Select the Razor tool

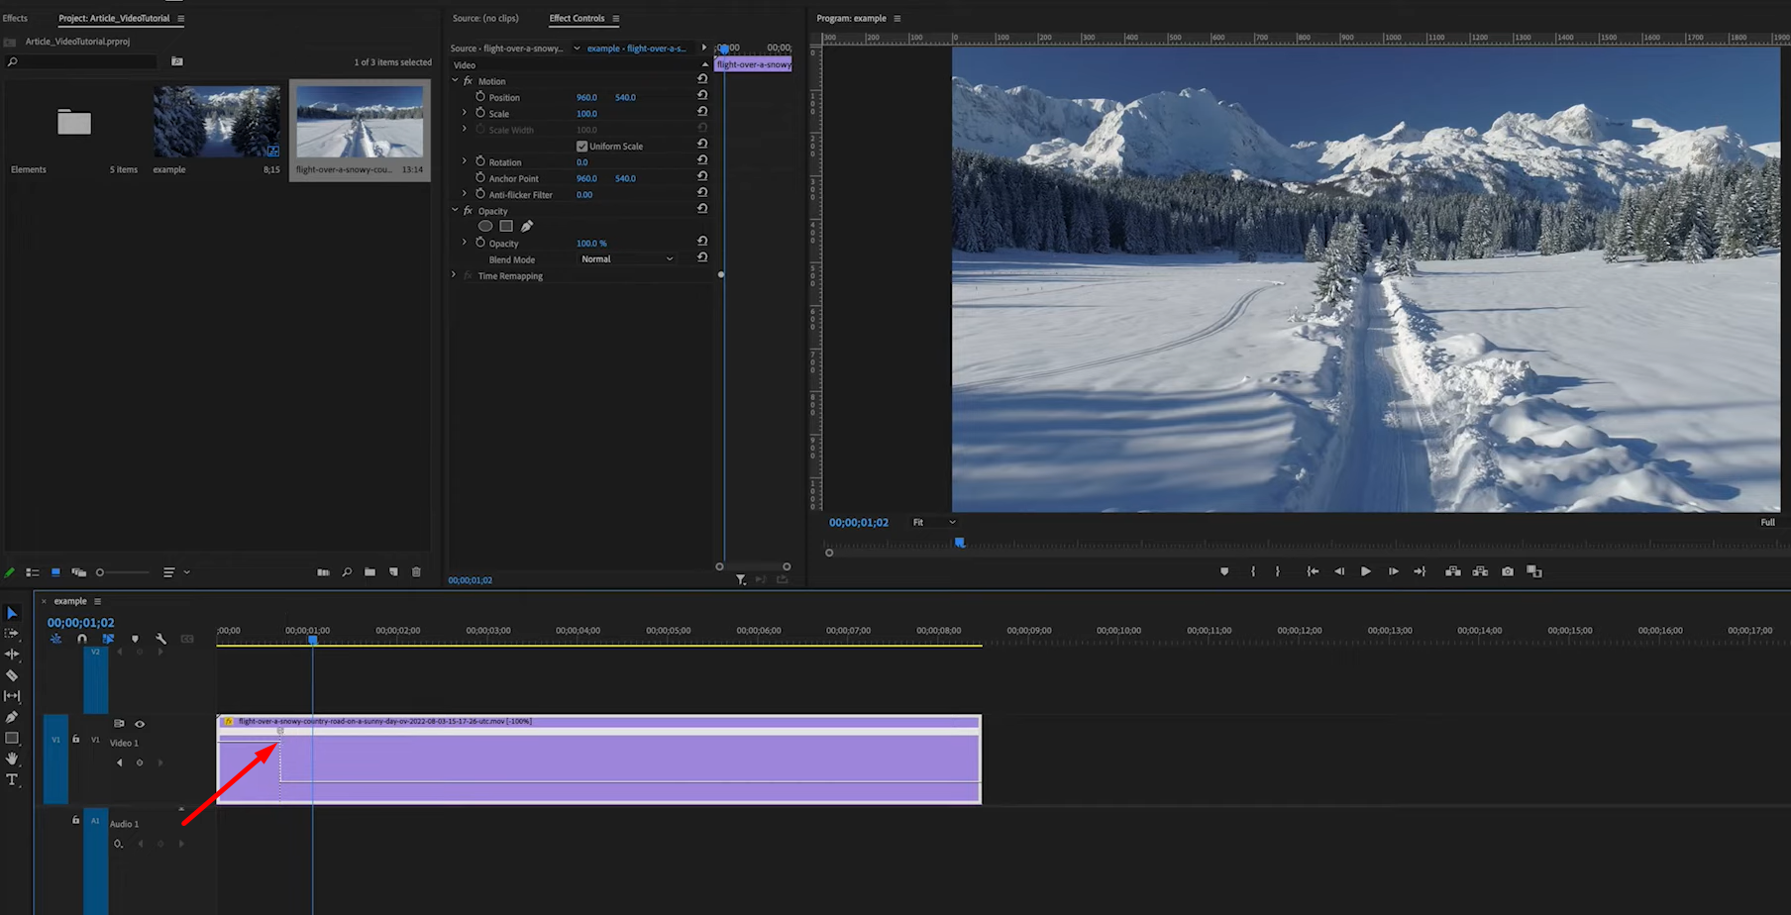pyautogui.click(x=13, y=675)
